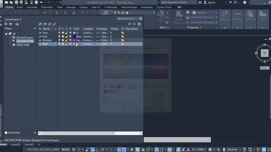Open the Parametric ribbon tab
Image resolution: width=271 pixels, height=152 pixels.
[x=47, y=7]
